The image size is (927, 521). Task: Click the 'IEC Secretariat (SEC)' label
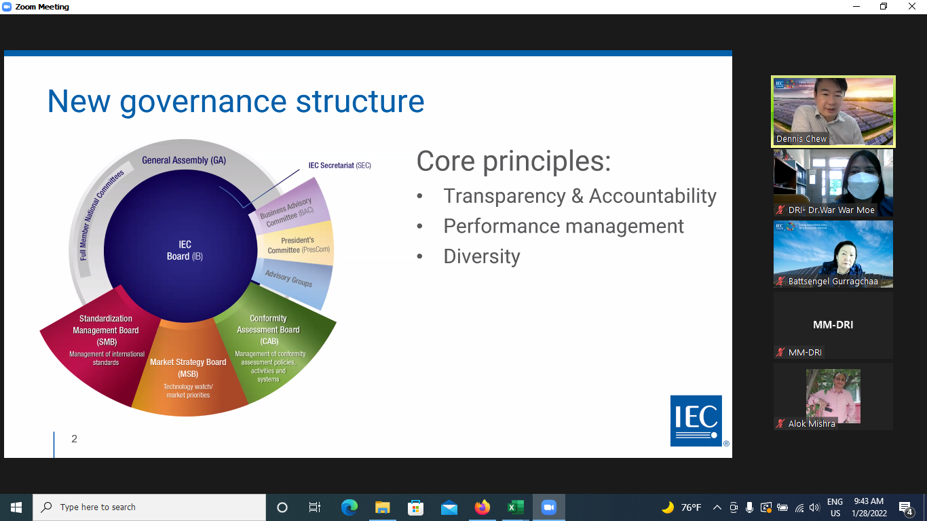[340, 166]
